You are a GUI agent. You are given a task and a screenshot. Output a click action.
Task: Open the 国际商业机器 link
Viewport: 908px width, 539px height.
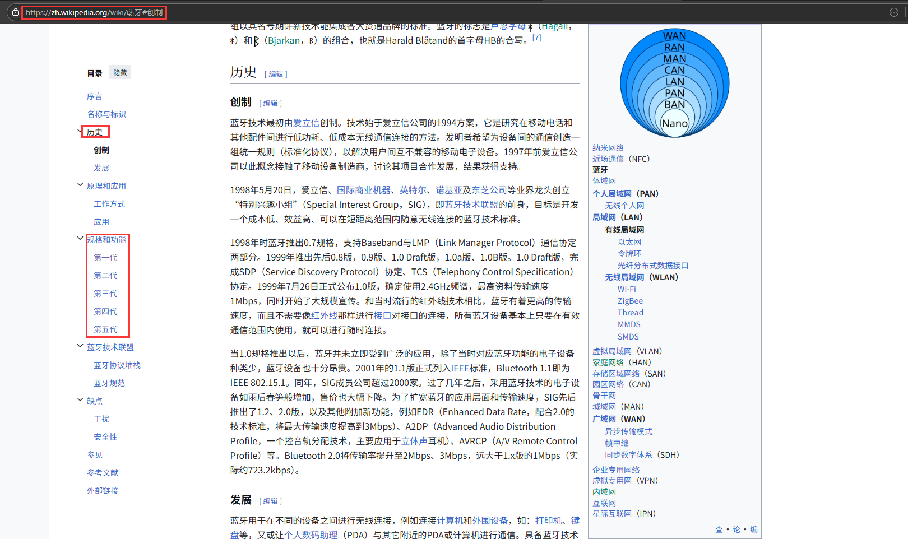point(364,190)
